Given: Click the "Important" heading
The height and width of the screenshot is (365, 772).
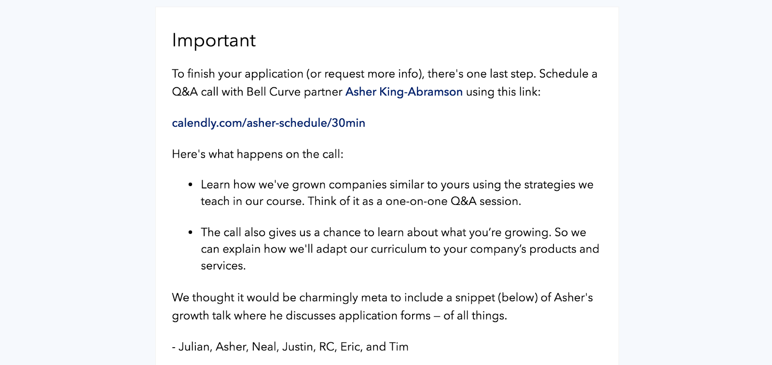Looking at the screenshot, I should click(x=214, y=40).
